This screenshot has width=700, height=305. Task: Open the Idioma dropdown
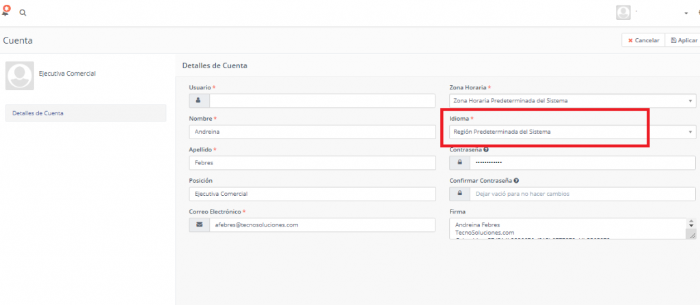click(x=571, y=132)
